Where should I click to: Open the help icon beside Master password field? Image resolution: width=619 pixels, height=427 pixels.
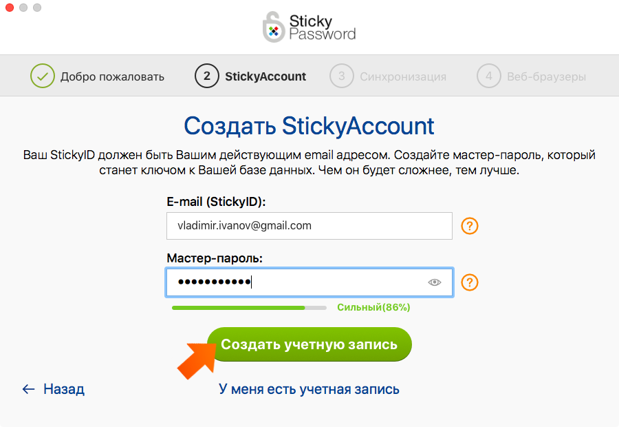tap(469, 282)
